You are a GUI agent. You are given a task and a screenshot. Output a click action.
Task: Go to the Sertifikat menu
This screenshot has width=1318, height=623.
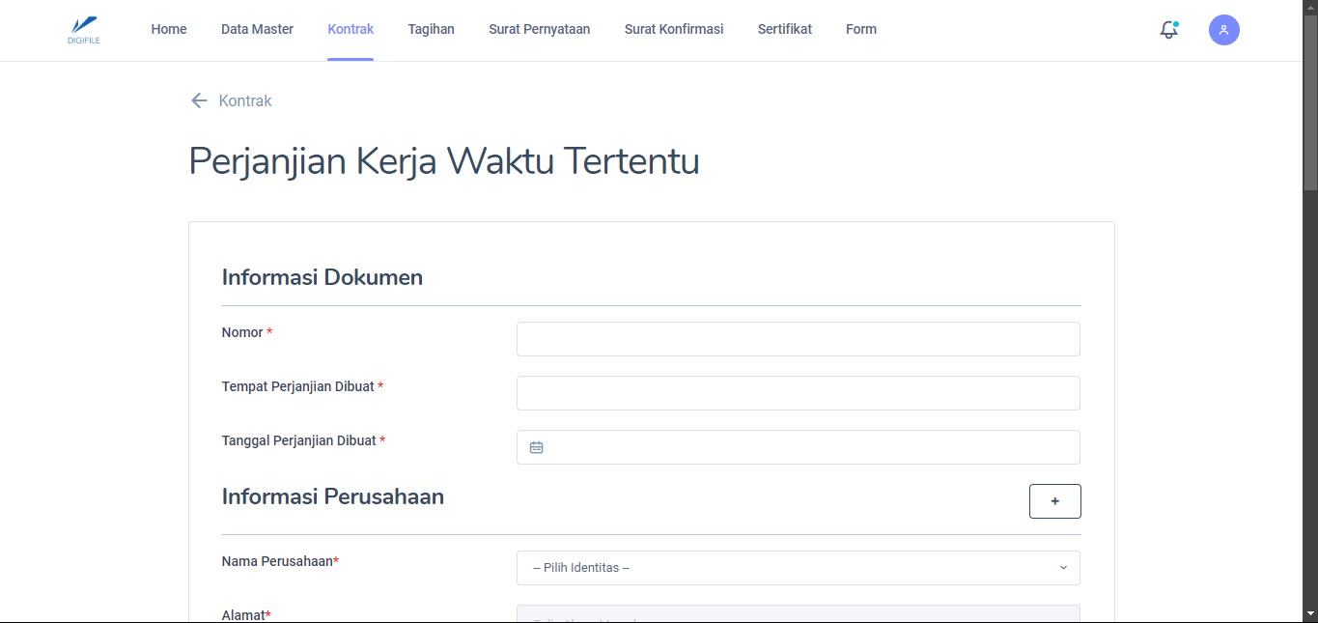click(x=784, y=29)
